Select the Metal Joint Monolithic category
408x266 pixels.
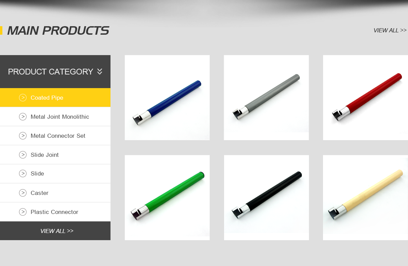coord(55,117)
